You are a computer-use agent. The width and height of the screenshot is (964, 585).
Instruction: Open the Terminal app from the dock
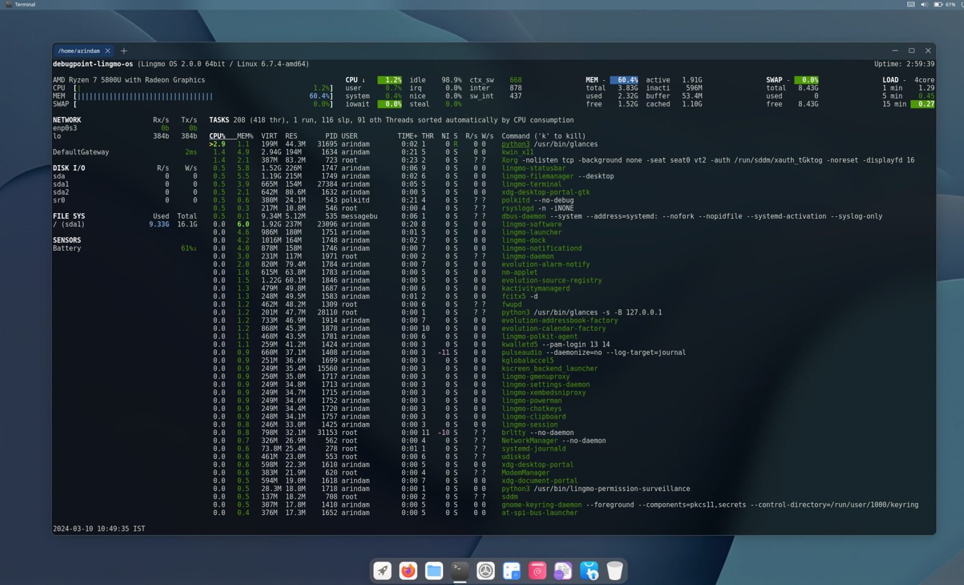pyautogui.click(x=459, y=570)
